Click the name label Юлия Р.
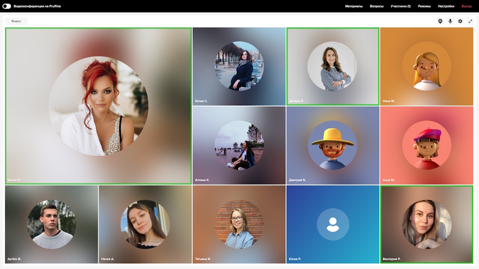 pyautogui.click(x=295, y=259)
